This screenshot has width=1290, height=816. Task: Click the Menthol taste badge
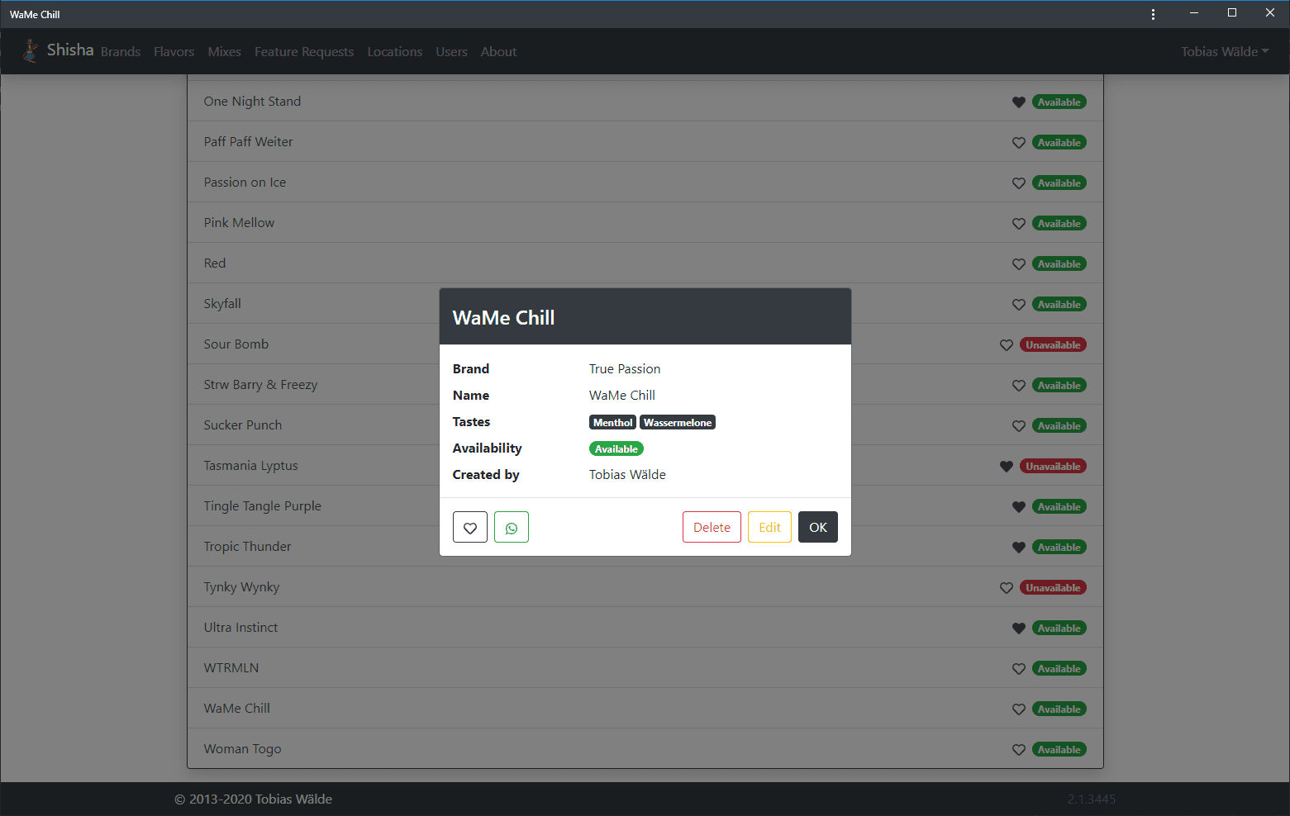point(612,422)
